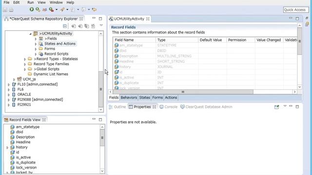
Task: Switch to the Forms editor tab
Action: pos(157,98)
